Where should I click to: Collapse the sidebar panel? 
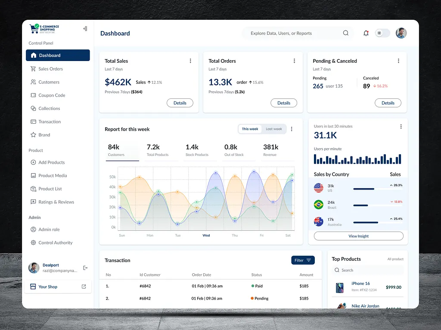pos(85,28)
